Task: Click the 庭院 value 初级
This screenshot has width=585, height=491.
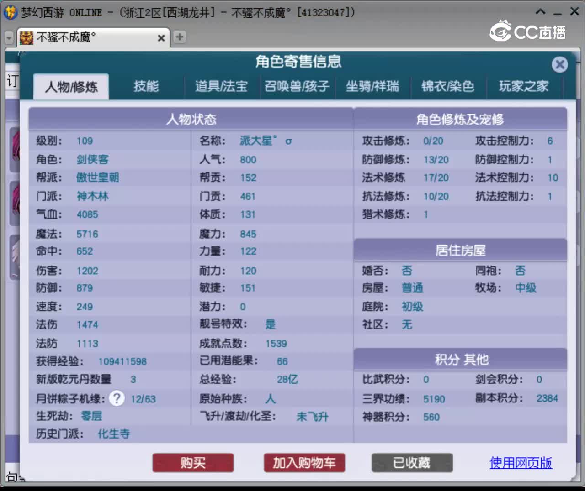Action: coord(413,307)
